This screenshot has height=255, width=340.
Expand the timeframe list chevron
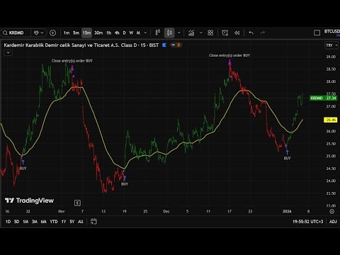[x=145, y=33]
